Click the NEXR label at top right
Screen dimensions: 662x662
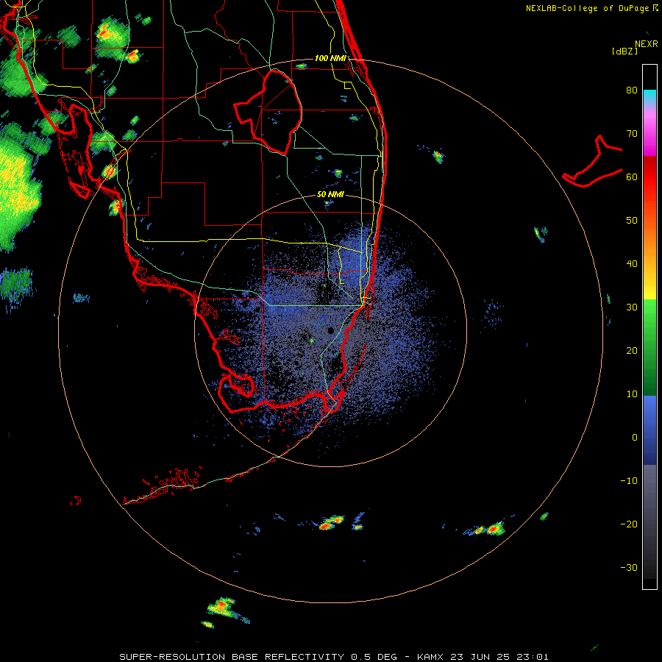tap(647, 44)
